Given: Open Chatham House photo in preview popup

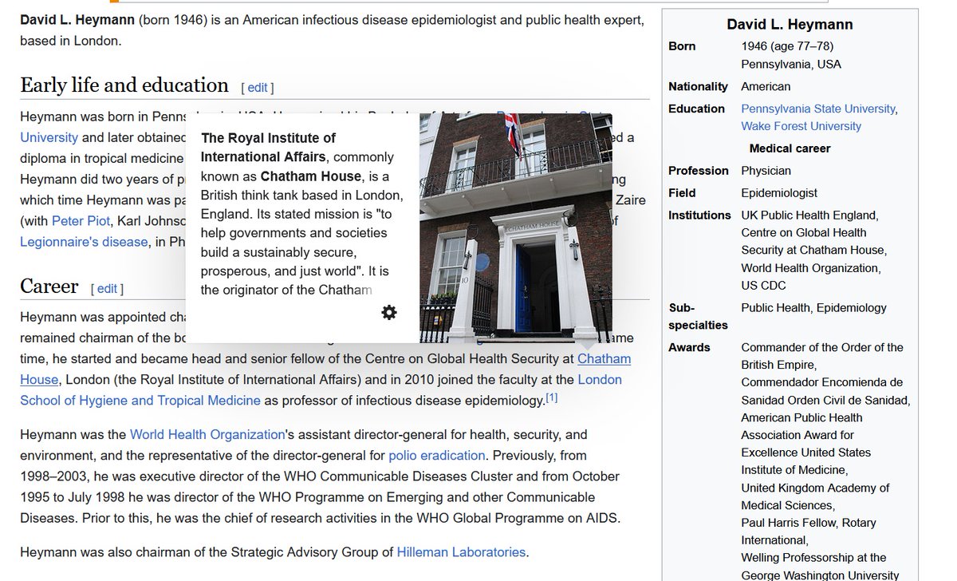Looking at the screenshot, I should [516, 228].
